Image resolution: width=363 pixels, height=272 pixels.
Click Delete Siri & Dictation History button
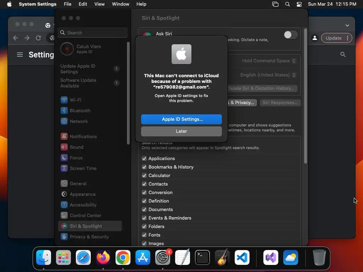pyautogui.click(x=262, y=88)
